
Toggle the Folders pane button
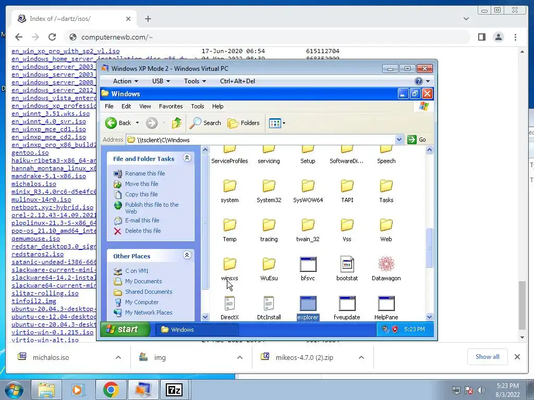pyautogui.click(x=244, y=123)
